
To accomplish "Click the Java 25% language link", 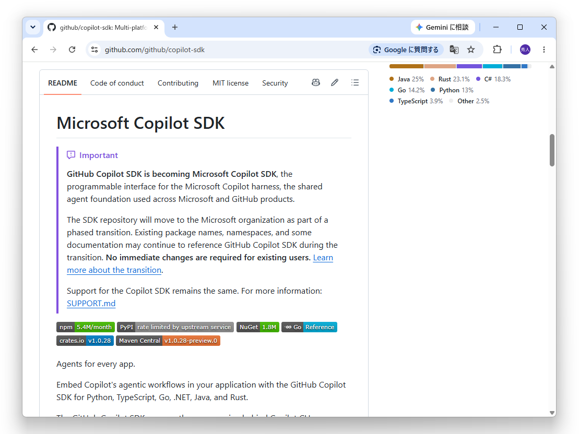I will (407, 79).
